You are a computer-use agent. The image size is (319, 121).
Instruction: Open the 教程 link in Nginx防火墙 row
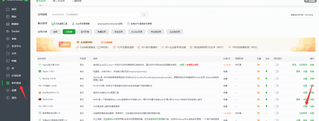[x=182, y=65]
